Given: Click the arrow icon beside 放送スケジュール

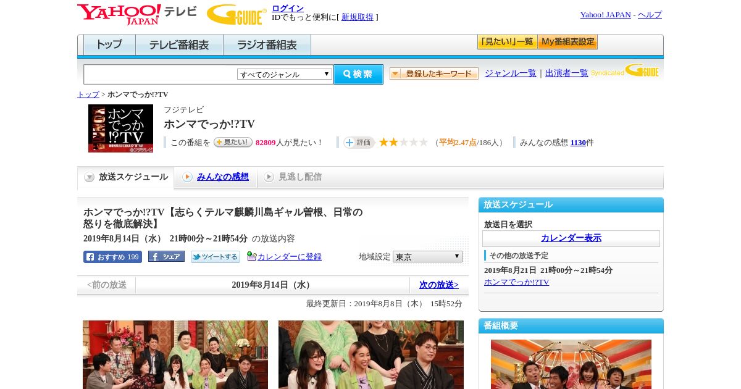Looking at the screenshot, I should pyautogui.click(x=90, y=177).
